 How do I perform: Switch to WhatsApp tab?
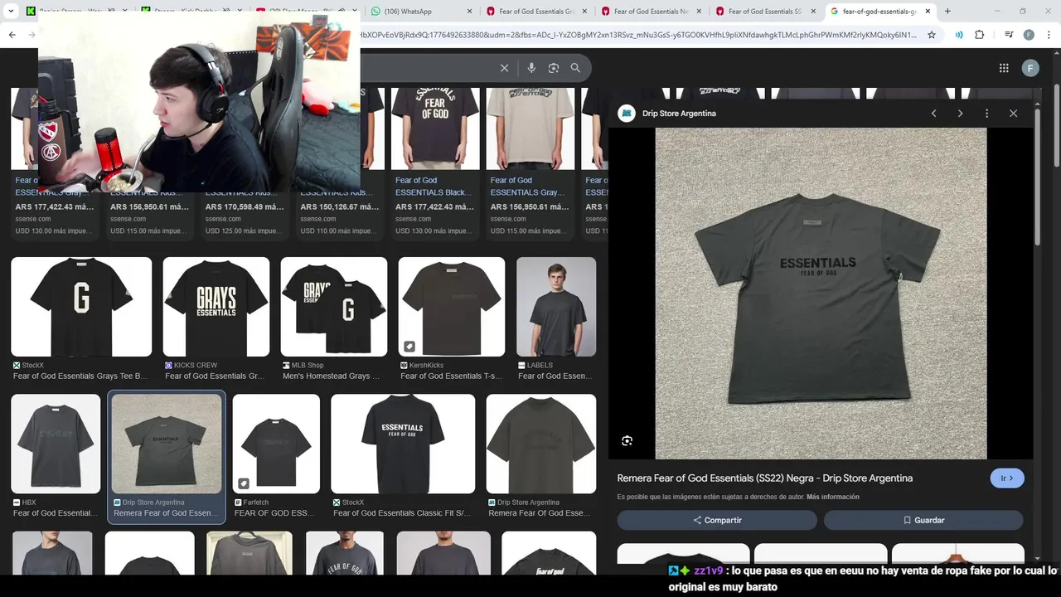tap(419, 12)
